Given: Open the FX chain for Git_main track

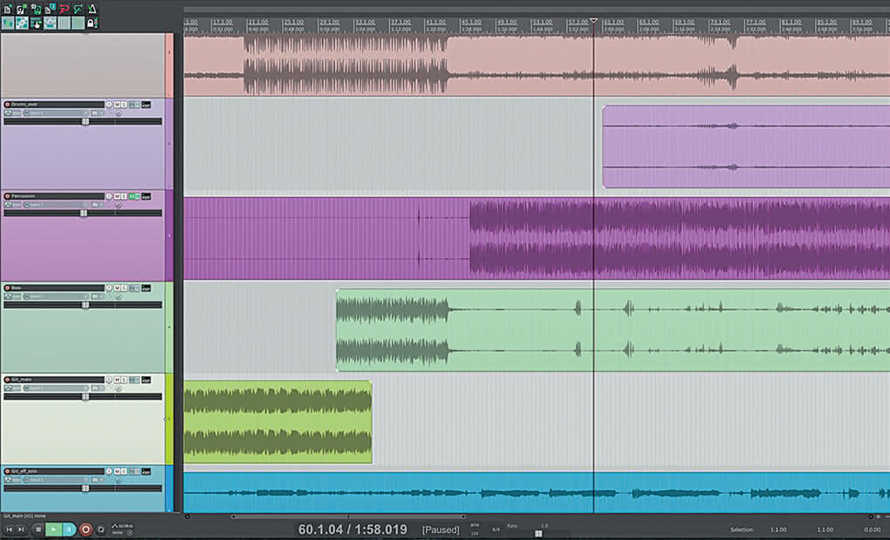Looking at the screenshot, I should (133, 379).
